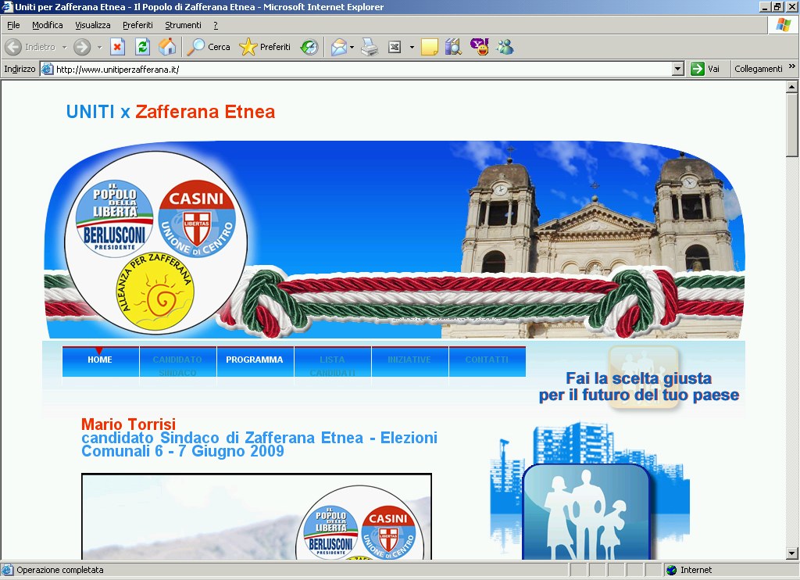Click the large blue family icon
800x580 pixels.
587,512
